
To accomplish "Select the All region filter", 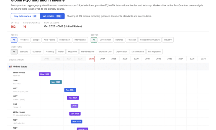I will coord(14,40).
